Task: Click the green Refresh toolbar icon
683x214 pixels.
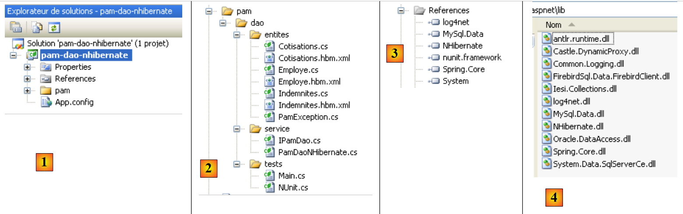Action: tap(53, 28)
